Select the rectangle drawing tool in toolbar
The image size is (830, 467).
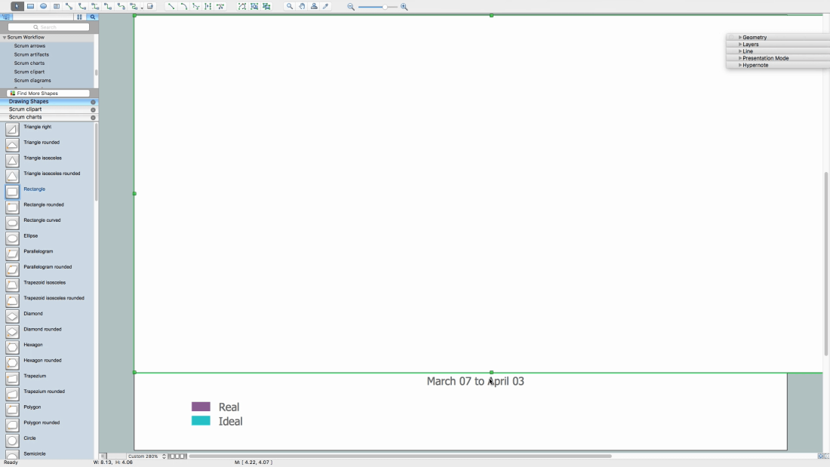31,6
